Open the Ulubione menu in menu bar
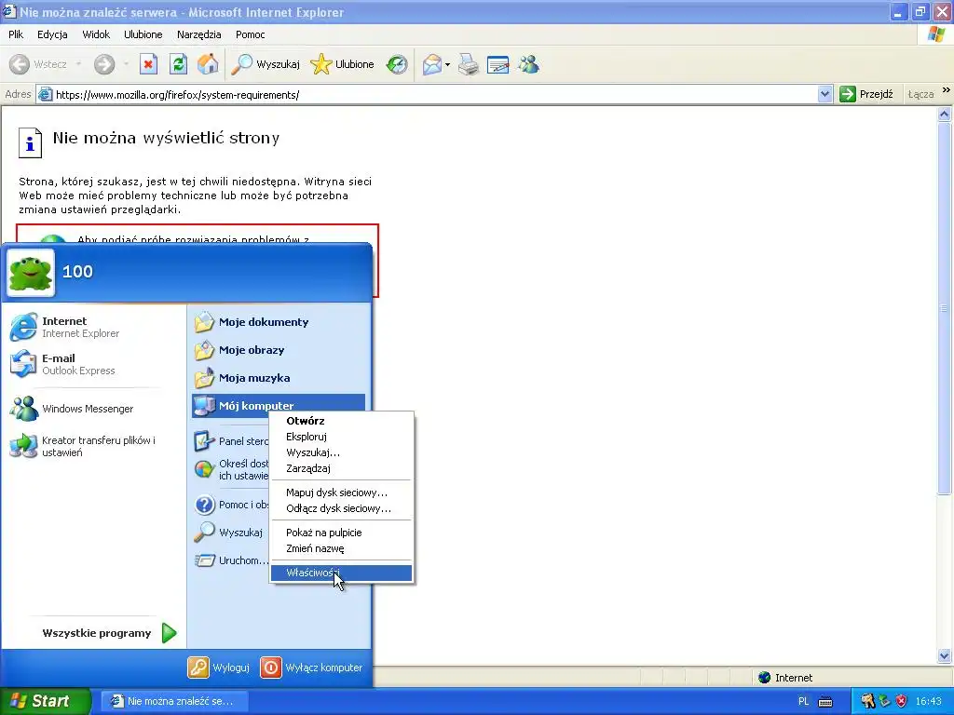The image size is (954, 715). [x=143, y=34]
